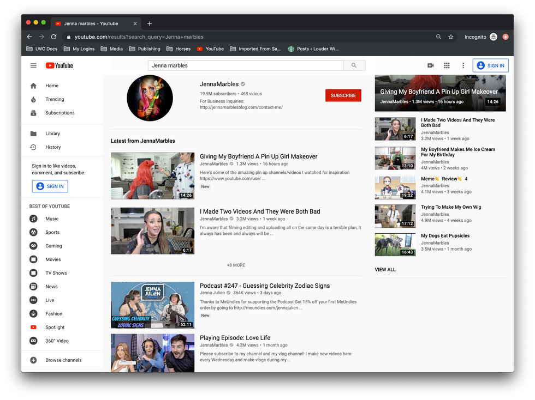Bookmark this page with star icon

coord(451,37)
